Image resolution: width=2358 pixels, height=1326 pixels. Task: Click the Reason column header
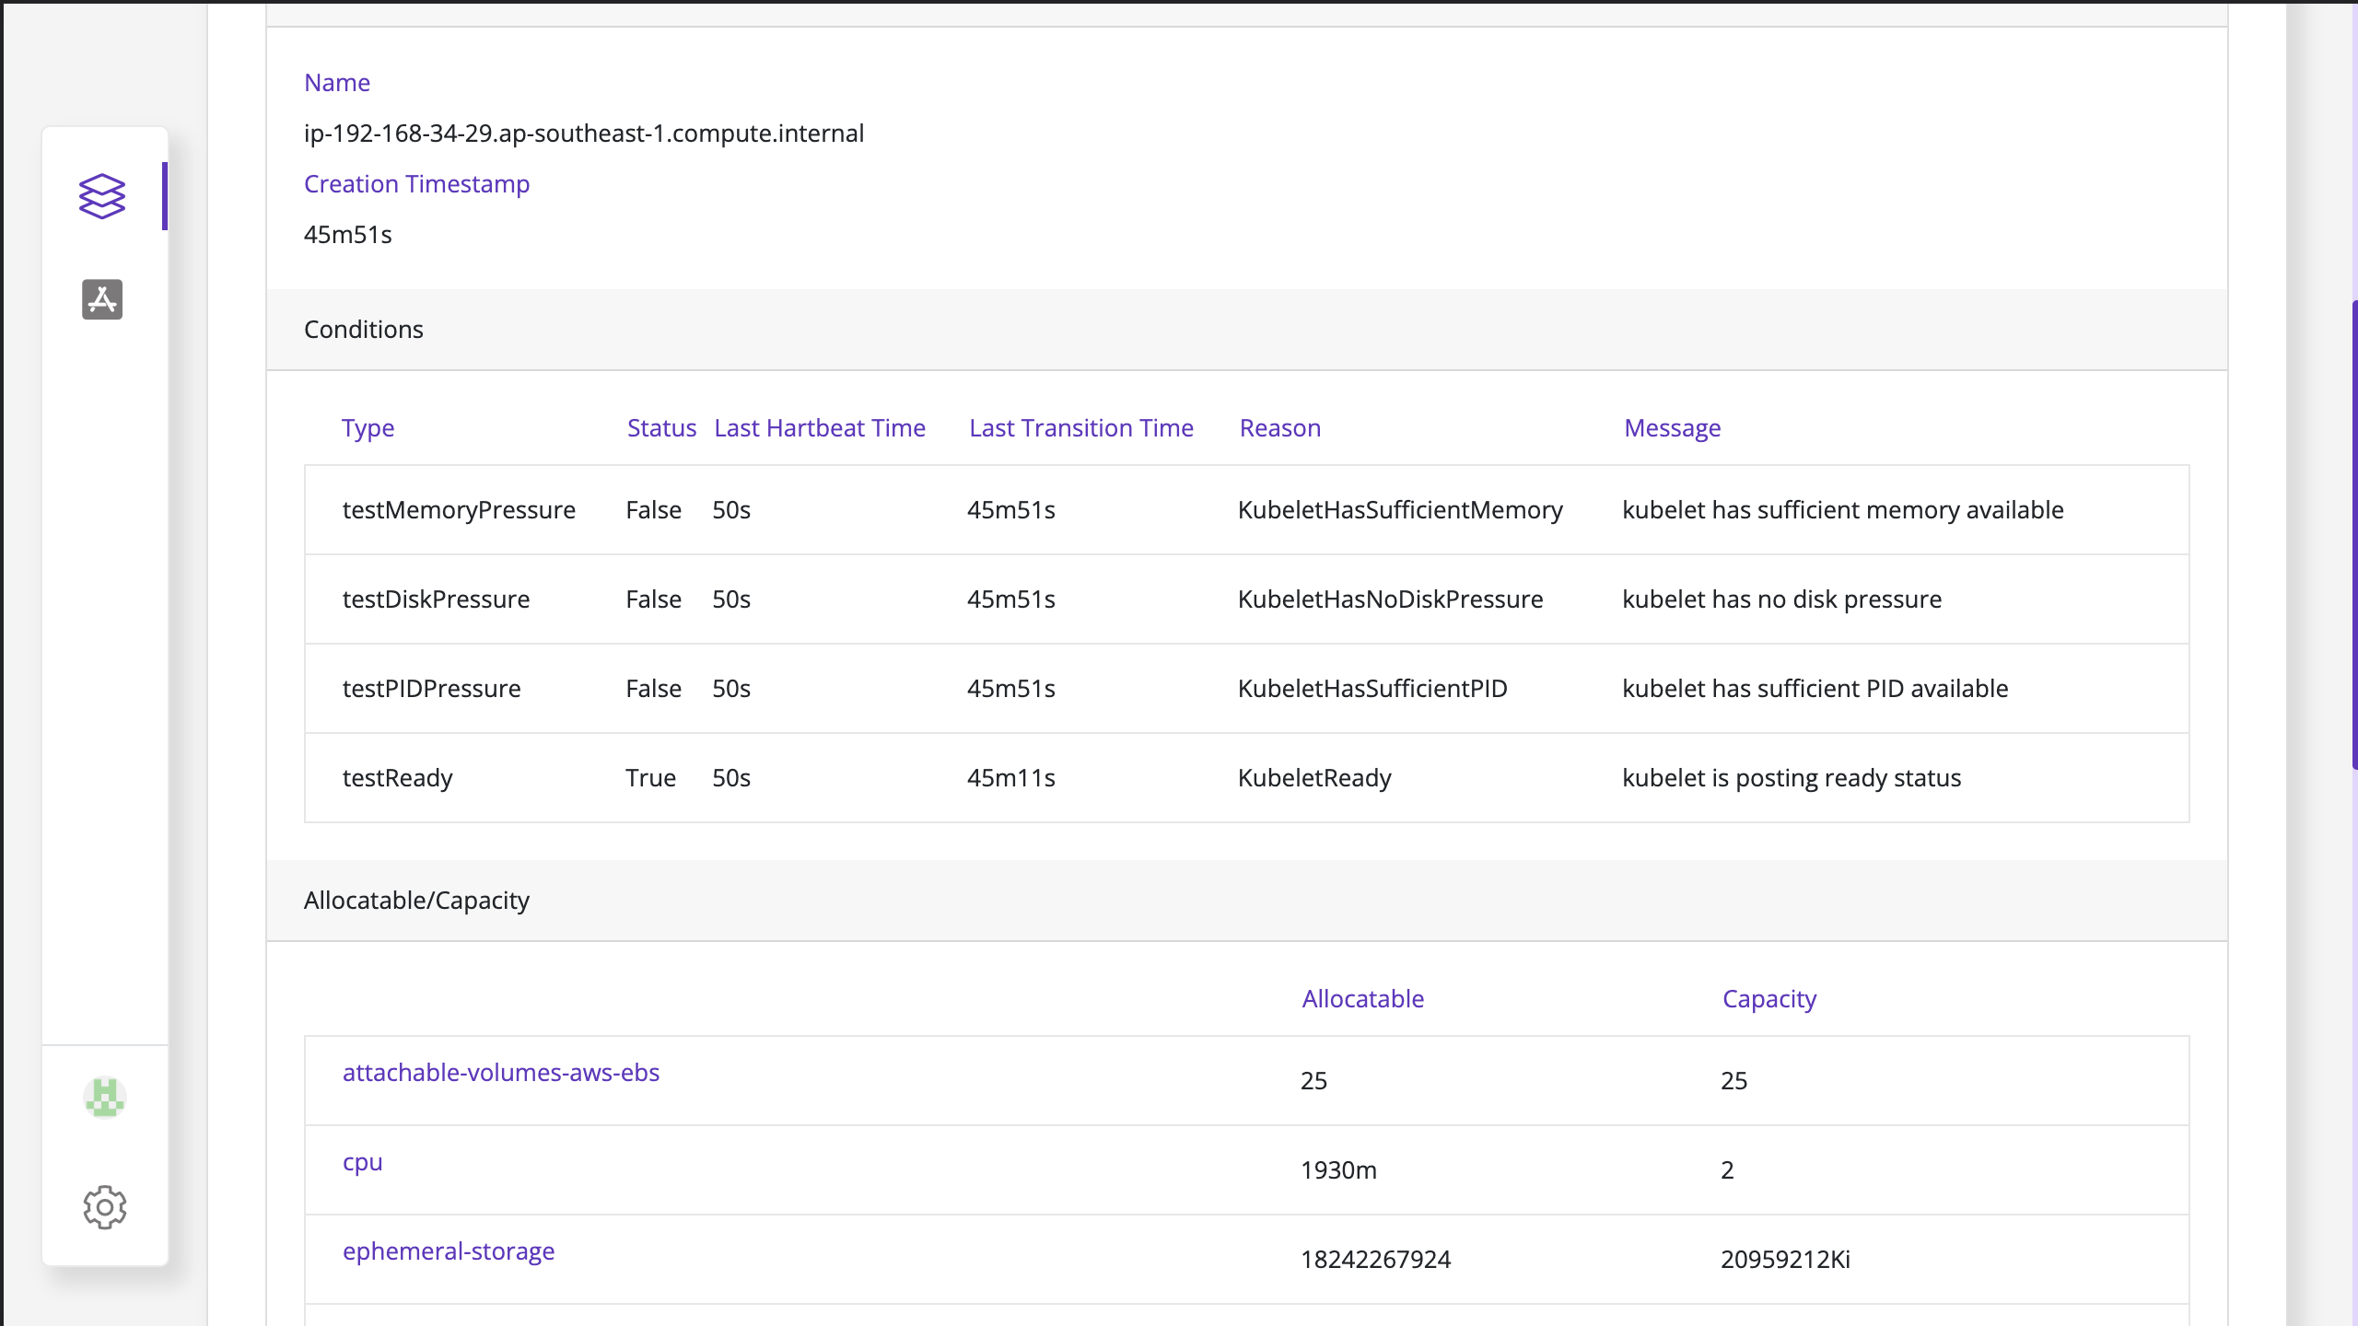click(1279, 428)
